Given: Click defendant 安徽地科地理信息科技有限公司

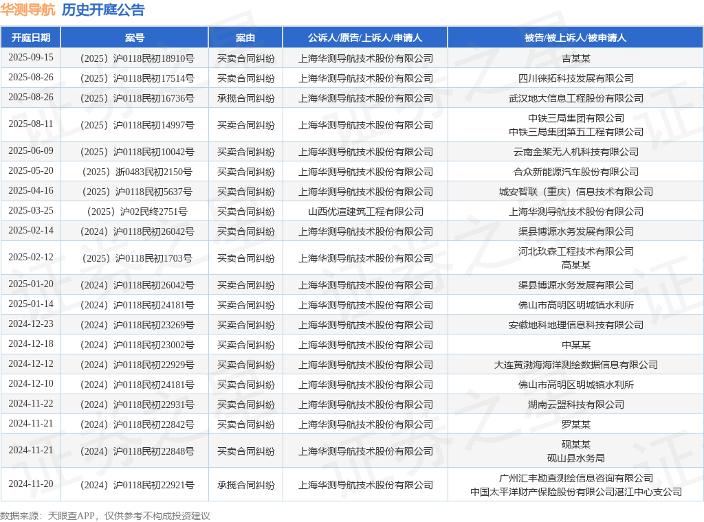Looking at the screenshot, I should (576, 325).
